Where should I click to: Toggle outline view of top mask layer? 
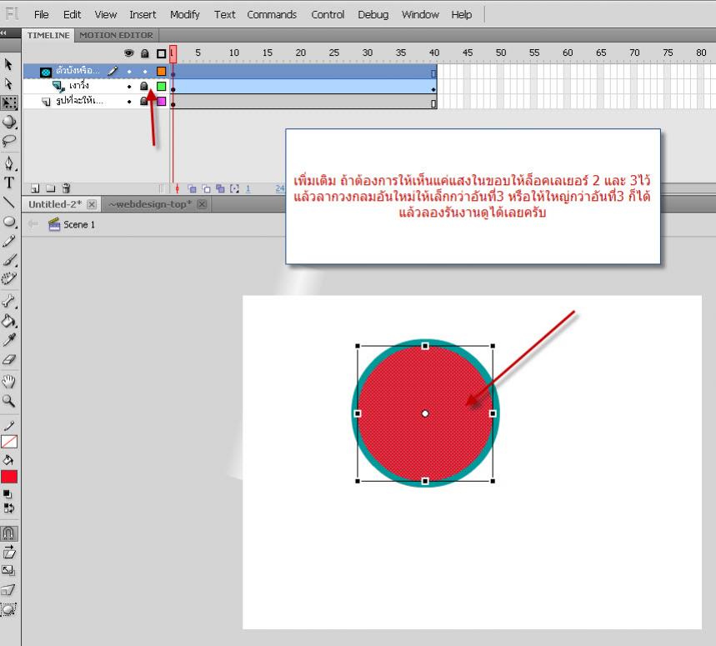pos(161,72)
